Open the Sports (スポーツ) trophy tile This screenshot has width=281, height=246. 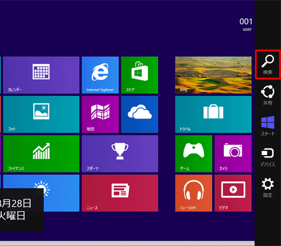[x=120, y=154]
